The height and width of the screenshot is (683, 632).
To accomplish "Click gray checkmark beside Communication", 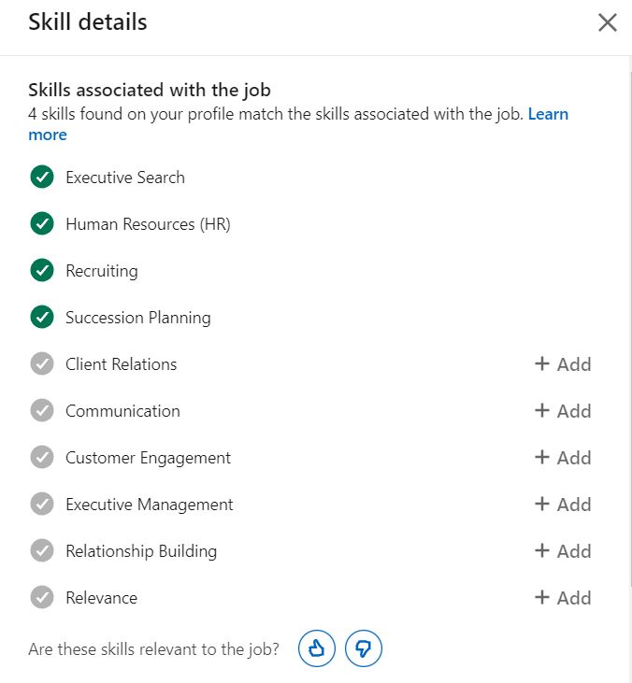I will point(42,411).
